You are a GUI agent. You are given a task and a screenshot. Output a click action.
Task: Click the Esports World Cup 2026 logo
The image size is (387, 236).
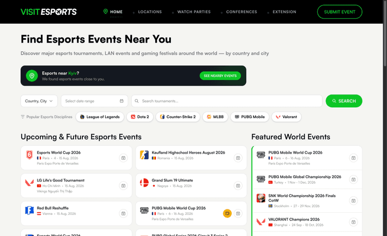29,155
